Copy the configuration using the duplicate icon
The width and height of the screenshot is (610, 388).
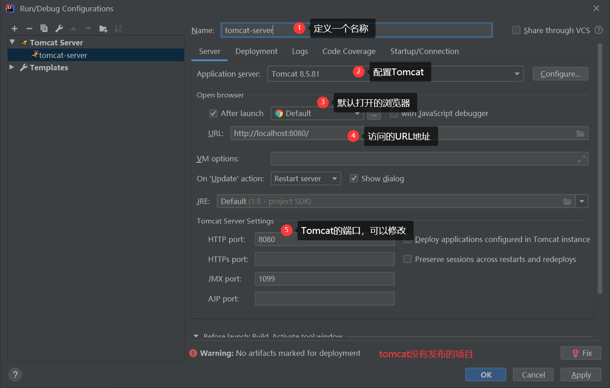pyautogui.click(x=44, y=29)
